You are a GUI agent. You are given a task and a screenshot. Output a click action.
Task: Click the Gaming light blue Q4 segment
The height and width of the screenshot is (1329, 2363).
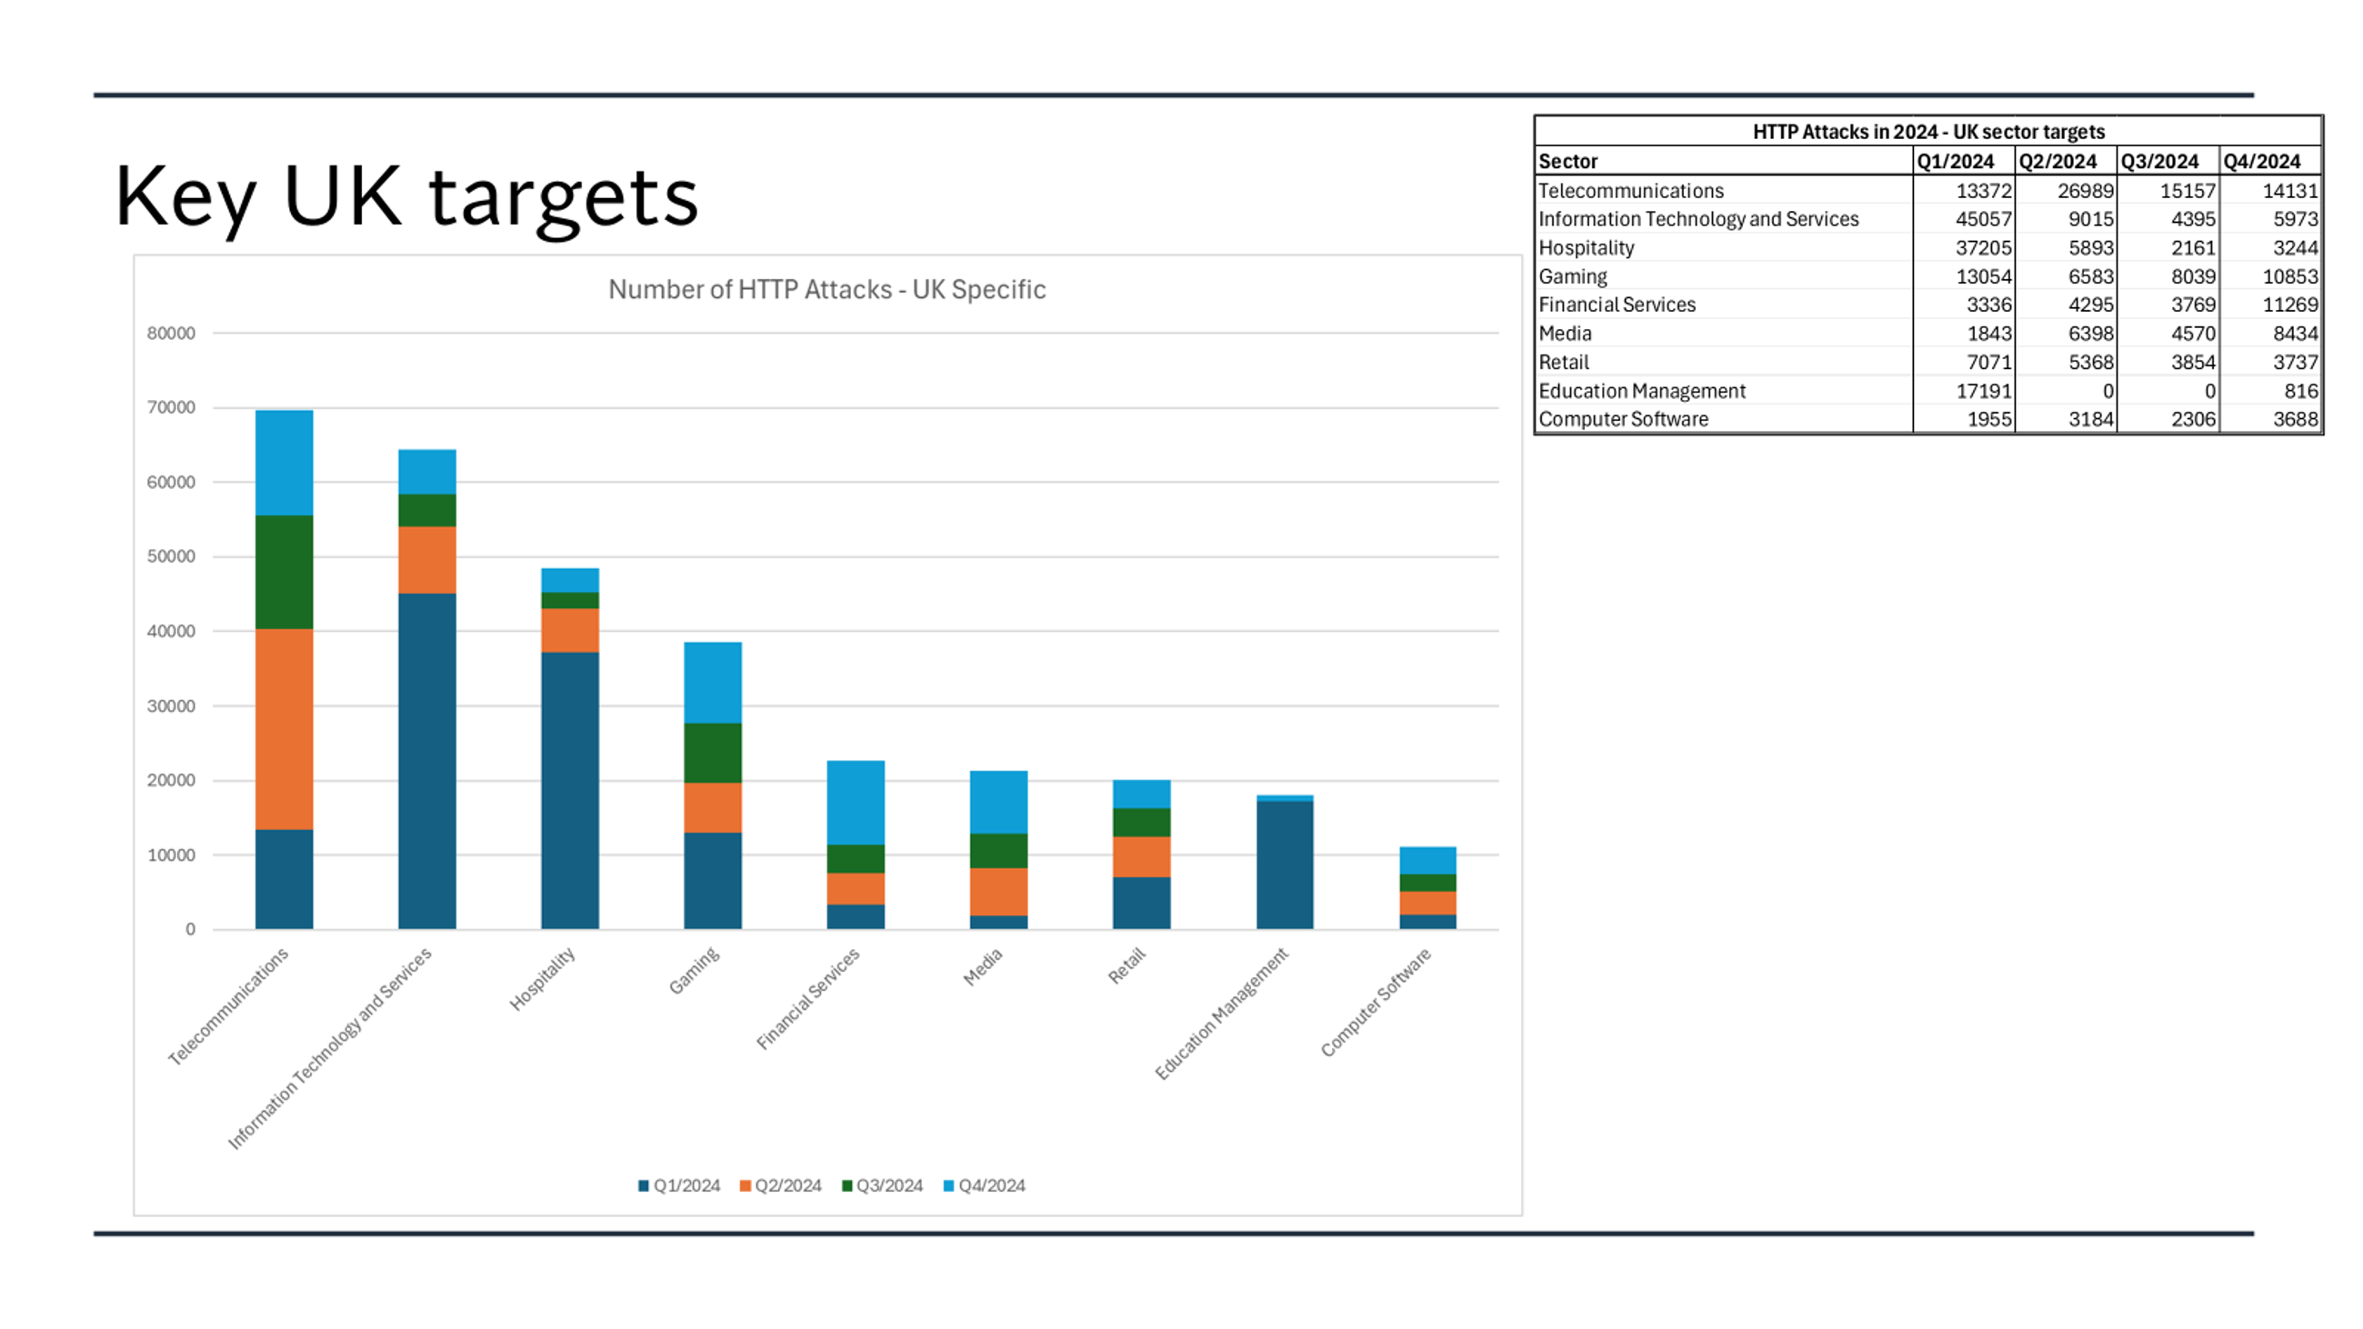point(713,683)
